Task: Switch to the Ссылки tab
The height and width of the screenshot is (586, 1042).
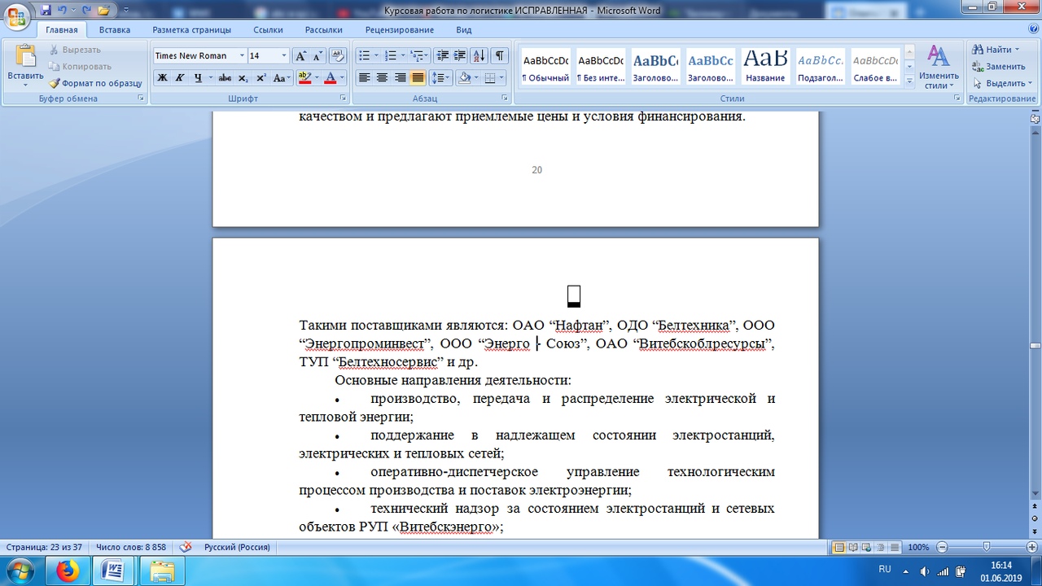Action: point(268,30)
